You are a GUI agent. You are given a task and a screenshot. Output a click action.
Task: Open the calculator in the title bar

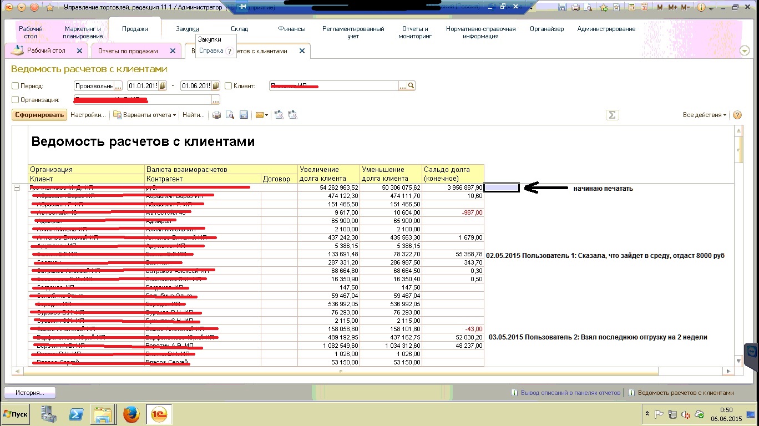click(631, 7)
